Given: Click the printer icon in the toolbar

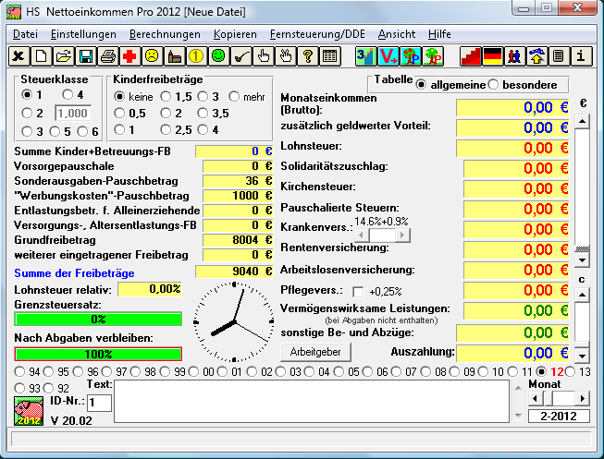Looking at the screenshot, I should click(108, 56).
